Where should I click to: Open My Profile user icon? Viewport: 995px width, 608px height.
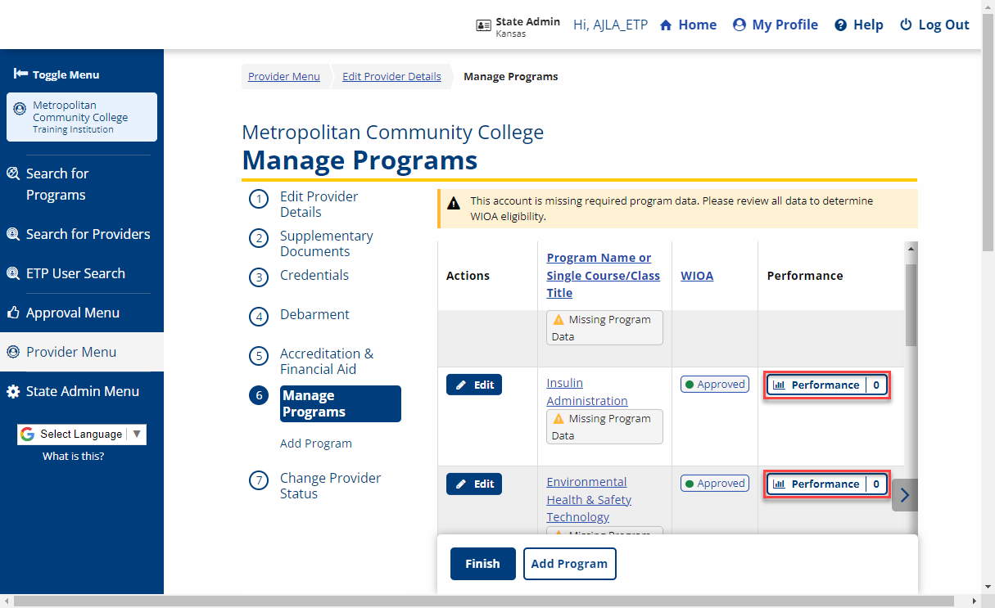(x=739, y=25)
